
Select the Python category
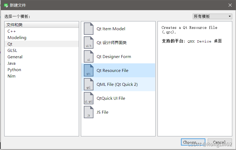point(42,70)
